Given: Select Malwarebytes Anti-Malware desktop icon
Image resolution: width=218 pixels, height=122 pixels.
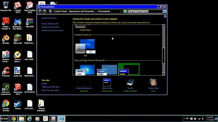Looking at the screenshot, I should tap(18, 24).
